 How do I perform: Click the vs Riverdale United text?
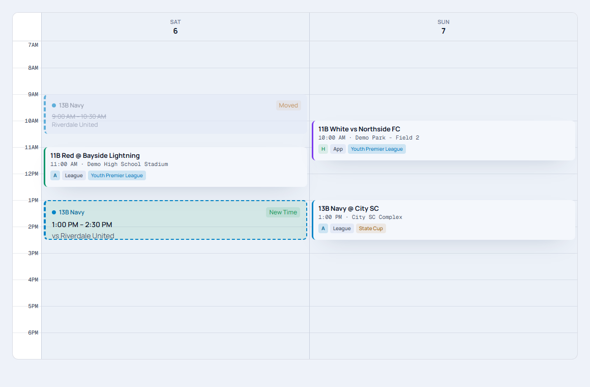(83, 236)
